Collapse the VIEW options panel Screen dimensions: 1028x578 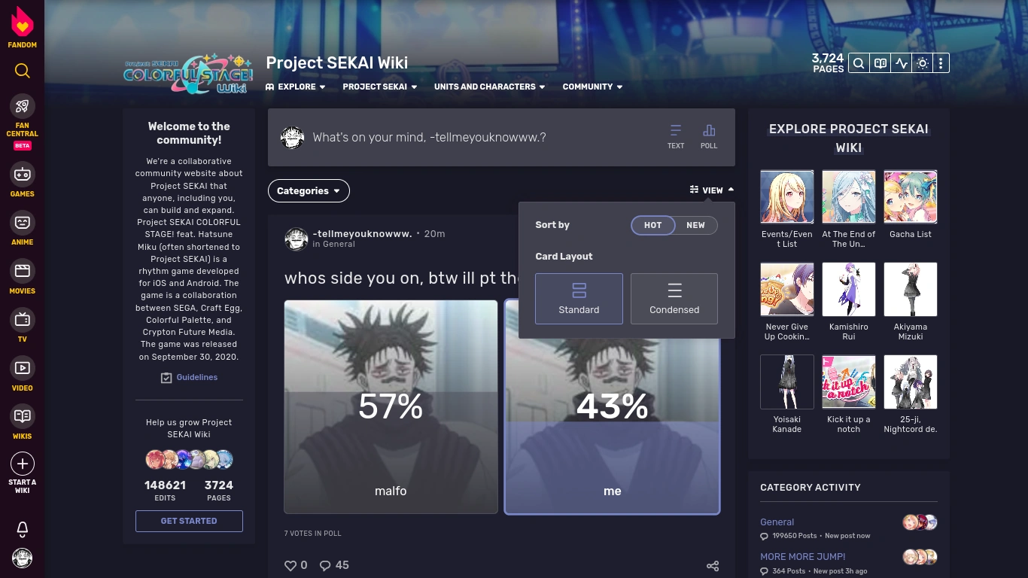(x=710, y=190)
